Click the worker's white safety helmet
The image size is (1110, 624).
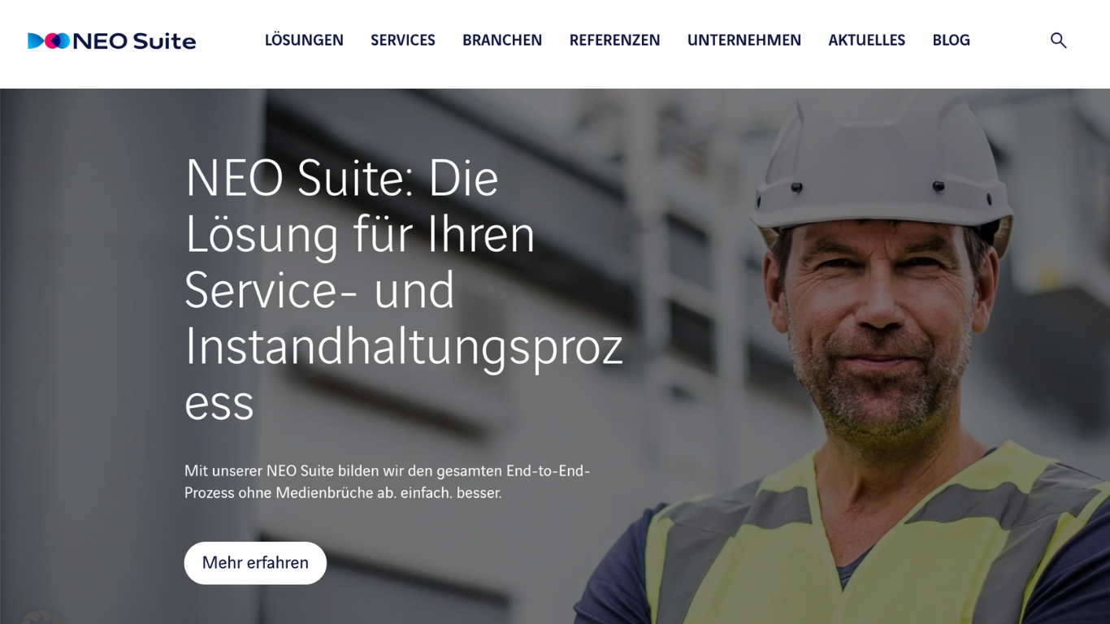point(882,162)
